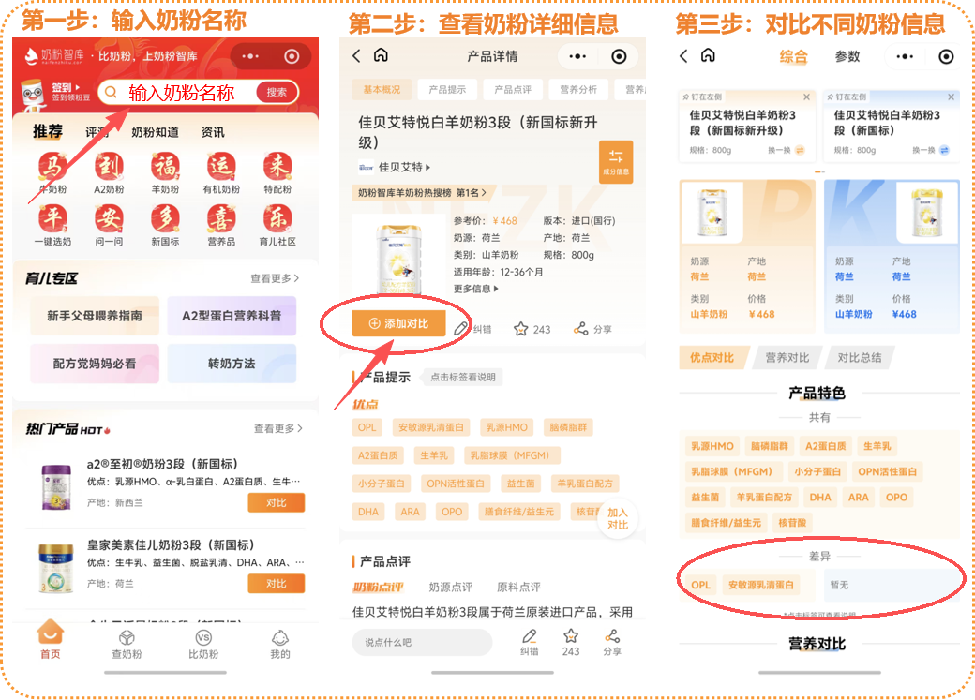Click the 签到 sign-in mascot icon

coord(32,95)
